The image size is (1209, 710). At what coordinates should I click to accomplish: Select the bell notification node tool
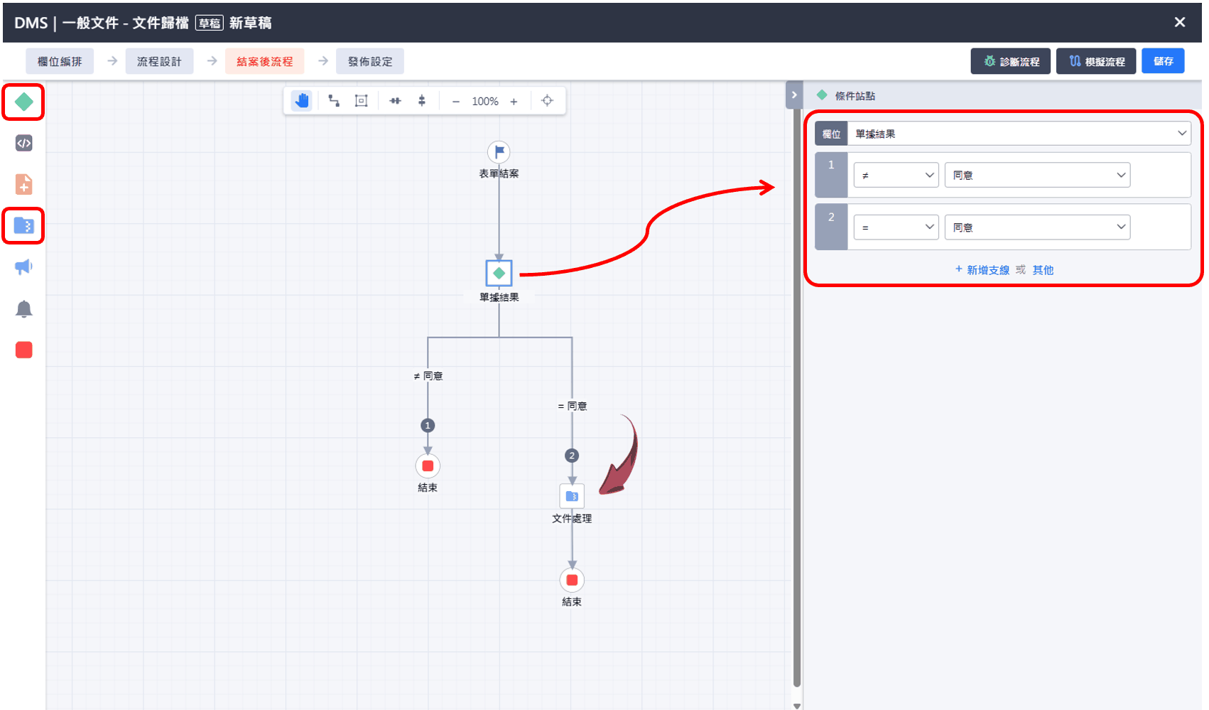(x=23, y=308)
